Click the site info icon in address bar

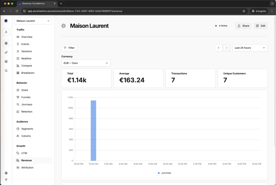click(25, 11)
